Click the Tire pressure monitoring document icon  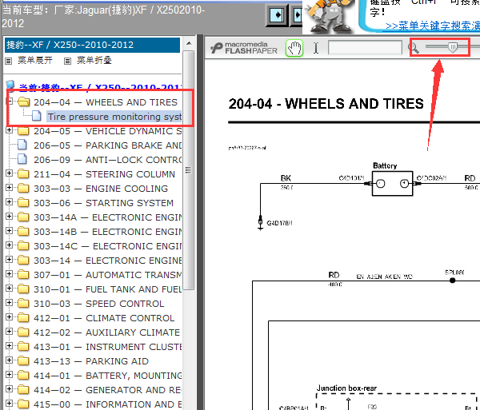(x=37, y=116)
